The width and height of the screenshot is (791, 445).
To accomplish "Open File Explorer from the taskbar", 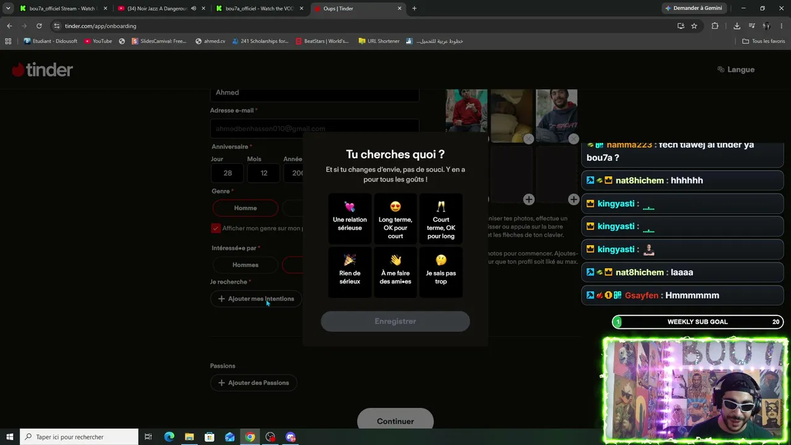I will pyautogui.click(x=189, y=437).
